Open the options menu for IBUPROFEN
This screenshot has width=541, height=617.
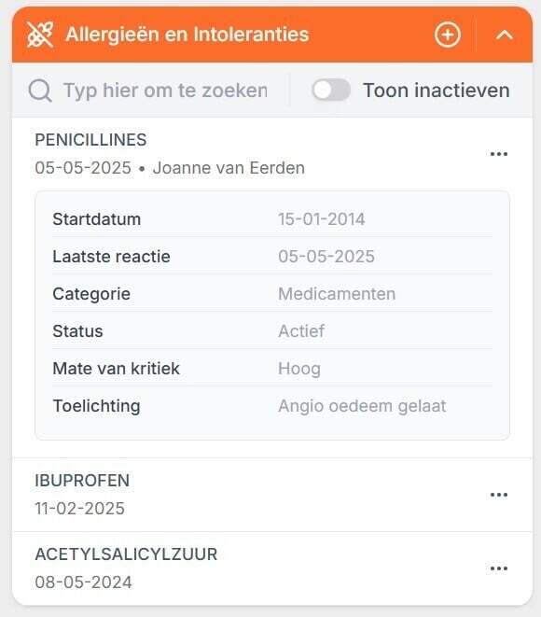[x=499, y=495]
